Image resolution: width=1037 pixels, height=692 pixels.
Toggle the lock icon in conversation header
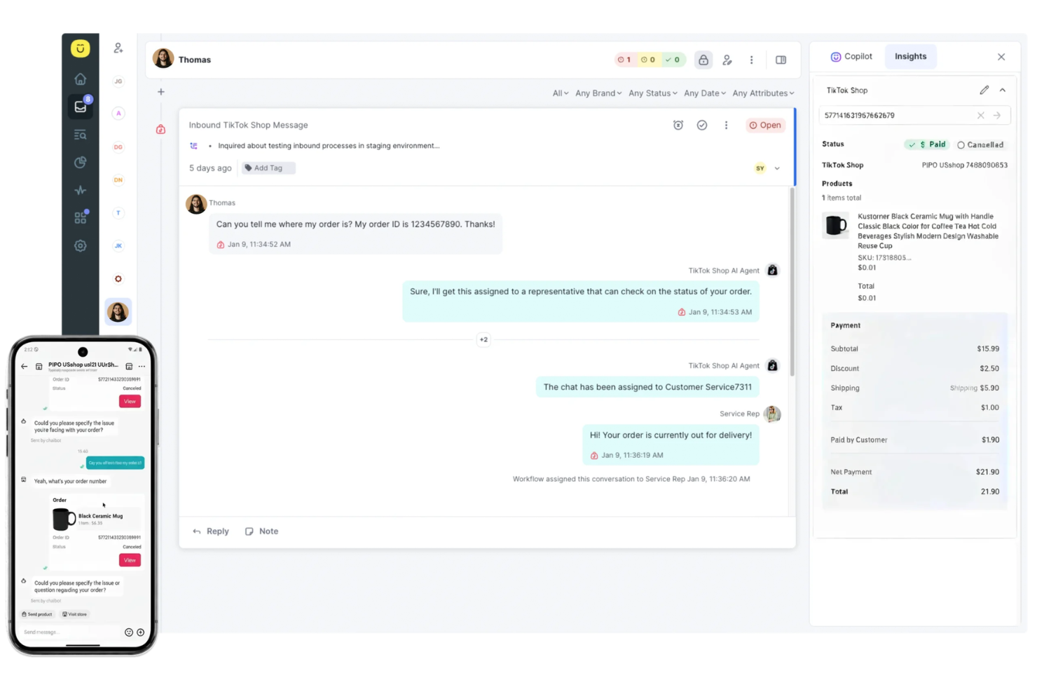tap(703, 60)
